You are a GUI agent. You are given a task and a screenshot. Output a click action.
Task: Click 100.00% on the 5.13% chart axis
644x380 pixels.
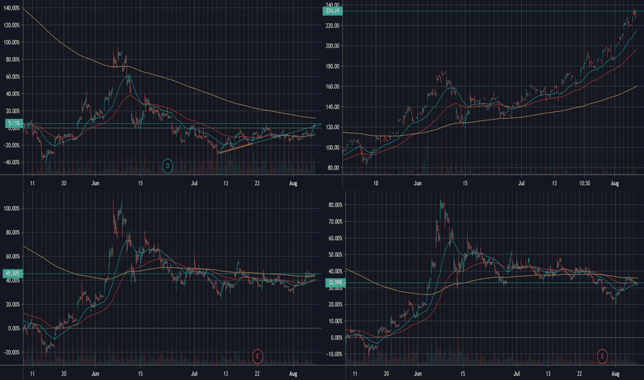(x=11, y=42)
